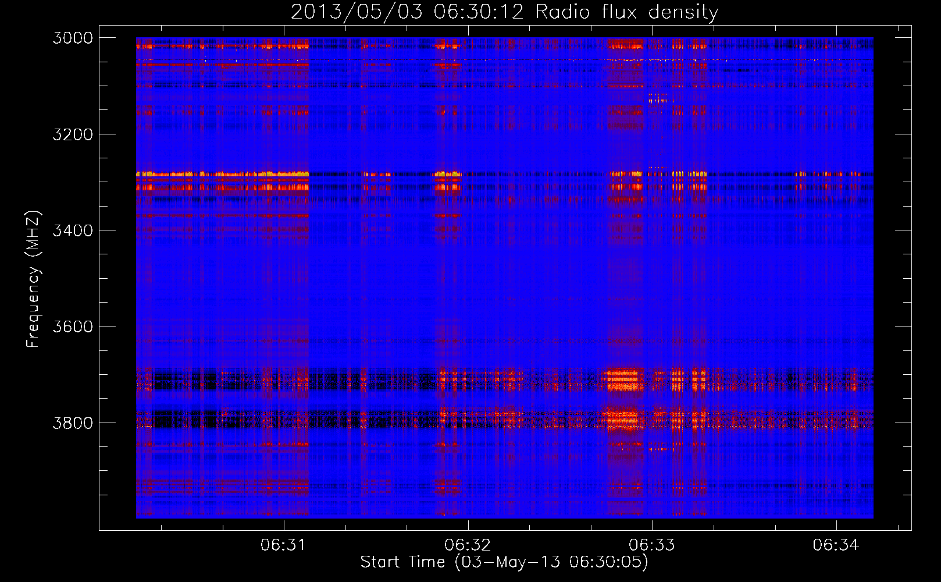Screen dimensions: 941x582
Task: Click the 06:32 time tick label
Action: [x=468, y=545]
